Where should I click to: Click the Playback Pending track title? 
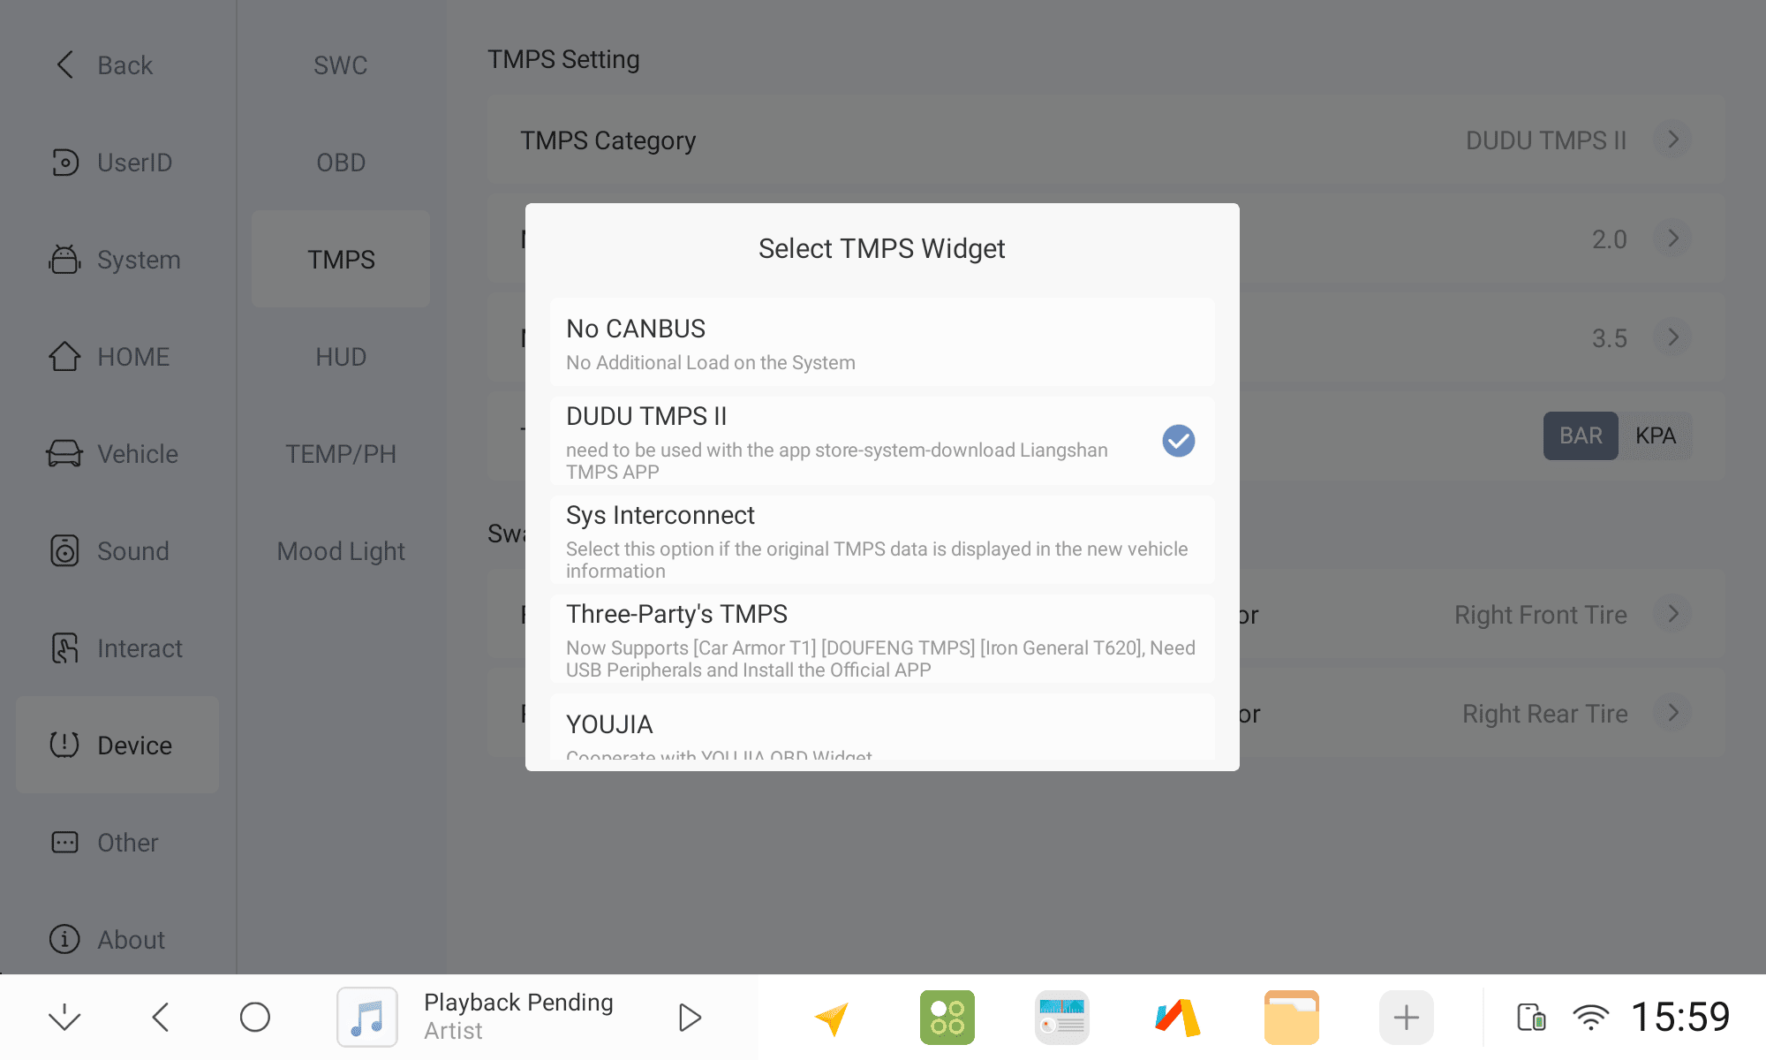point(518,1003)
